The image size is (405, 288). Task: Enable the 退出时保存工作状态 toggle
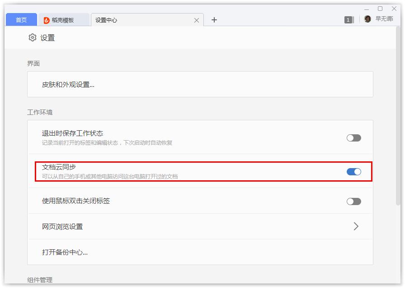tap(353, 137)
